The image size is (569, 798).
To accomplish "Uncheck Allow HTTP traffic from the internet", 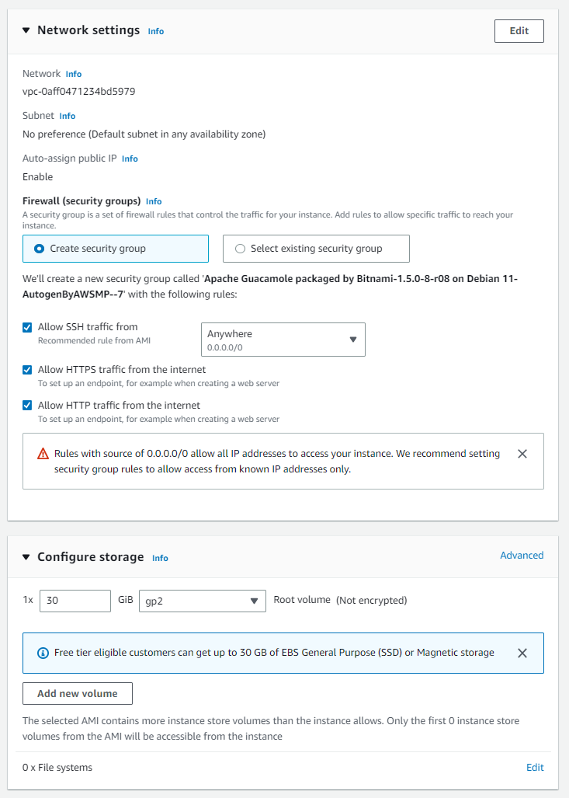I will [x=27, y=406].
